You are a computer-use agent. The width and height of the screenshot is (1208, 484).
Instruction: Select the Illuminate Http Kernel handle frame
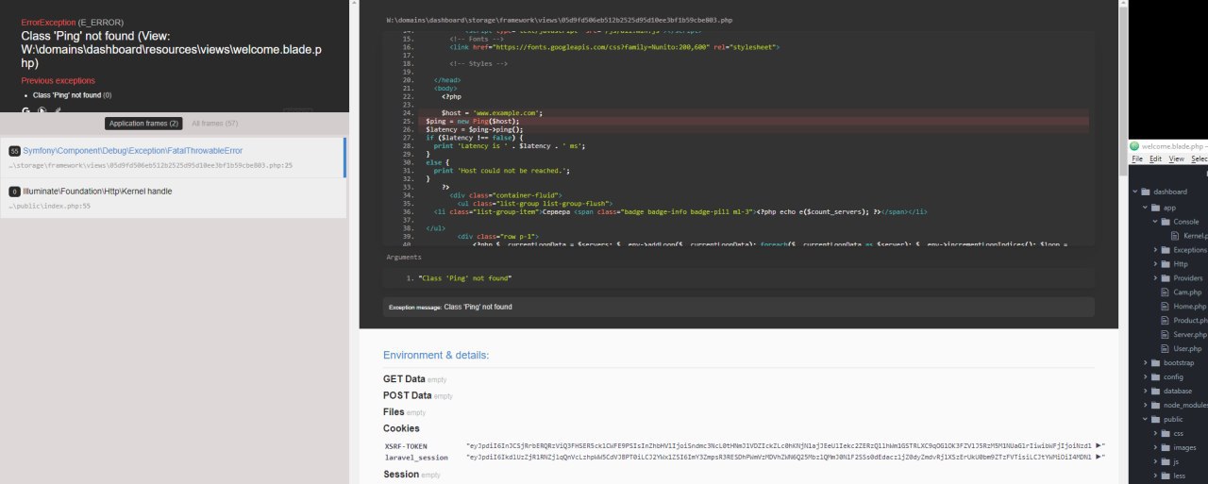pos(173,197)
